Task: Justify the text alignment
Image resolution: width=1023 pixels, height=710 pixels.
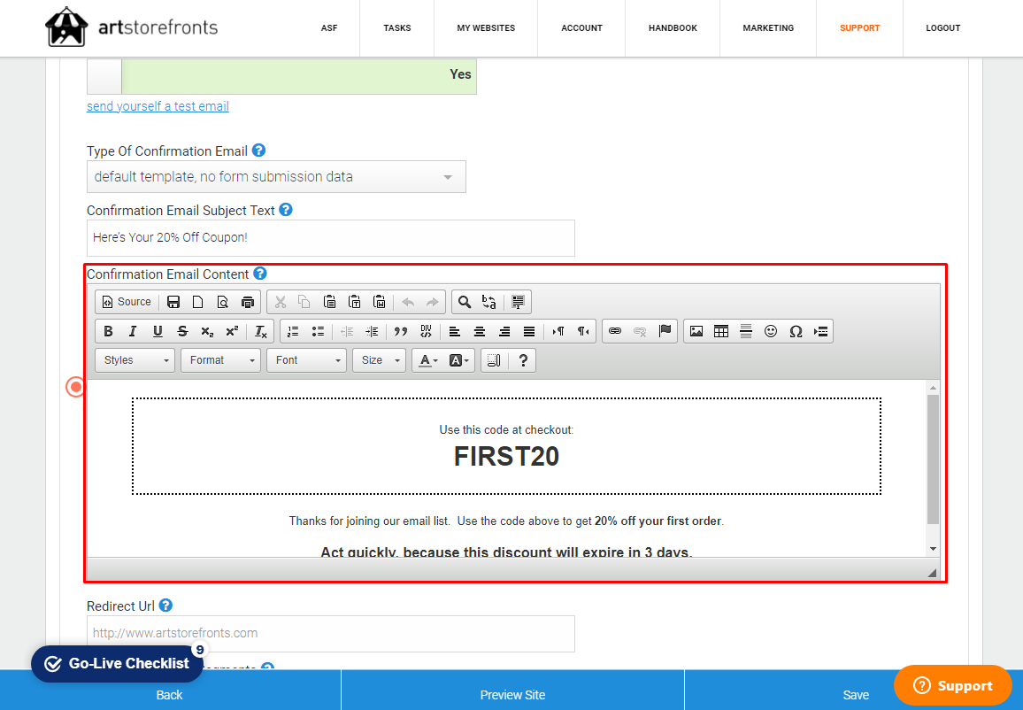Action: point(529,331)
